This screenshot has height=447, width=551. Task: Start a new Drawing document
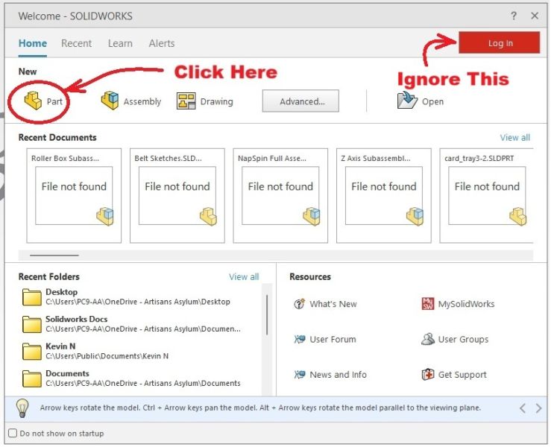pos(186,101)
